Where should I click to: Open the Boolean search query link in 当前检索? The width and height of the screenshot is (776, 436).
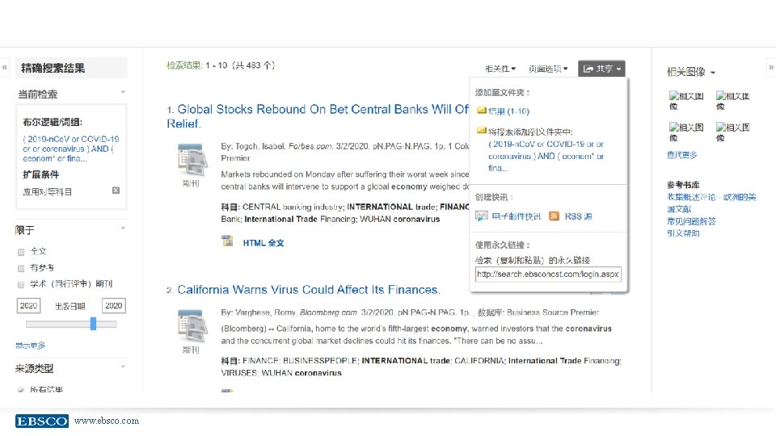tap(71, 149)
